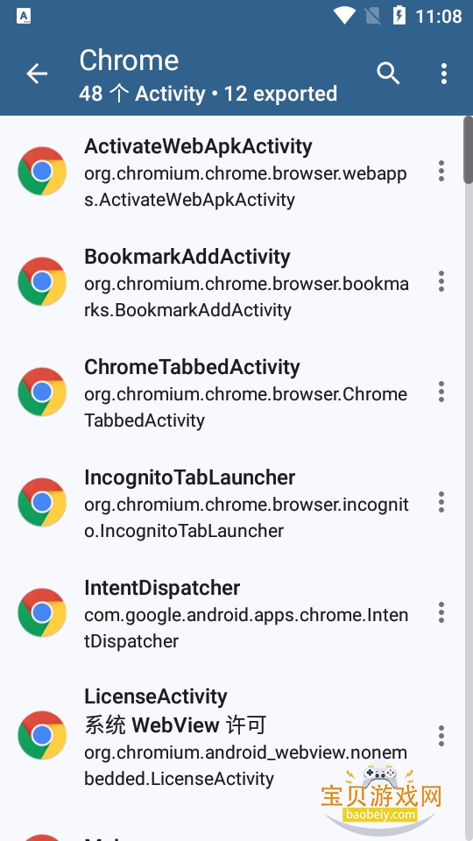Open search via the magnifier icon
Image resolution: width=473 pixels, height=841 pixels.
pyautogui.click(x=388, y=74)
